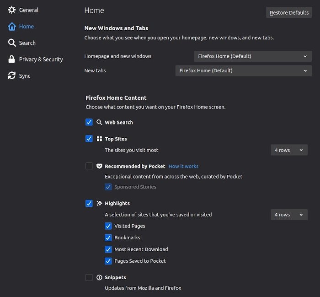Image resolution: width=320 pixels, height=297 pixels.
Task: Click the General gear icon
Action: 12,10
